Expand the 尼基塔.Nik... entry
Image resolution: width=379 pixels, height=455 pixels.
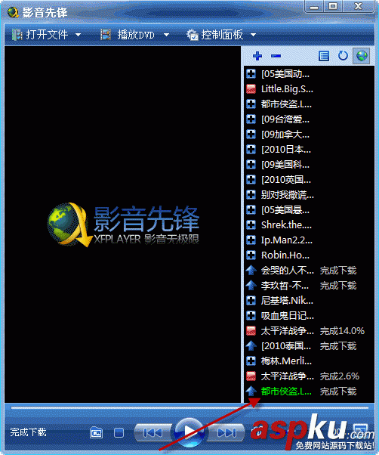click(x=251, y=300)
